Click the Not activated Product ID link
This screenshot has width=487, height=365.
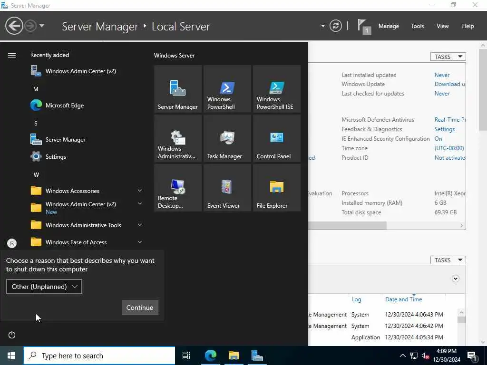[x=450, y=158]
